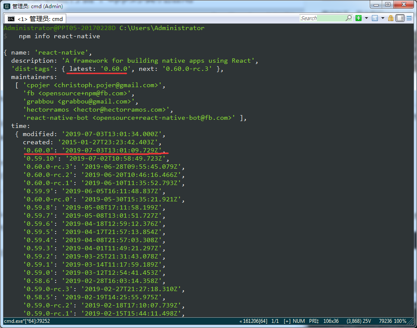Click the '79236' PID in status bar

385,321
